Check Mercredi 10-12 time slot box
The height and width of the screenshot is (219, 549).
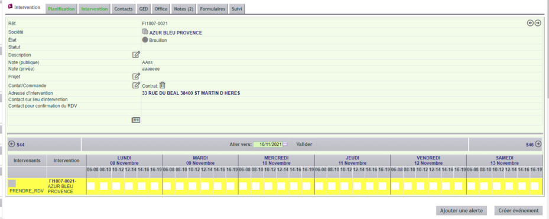269,186
